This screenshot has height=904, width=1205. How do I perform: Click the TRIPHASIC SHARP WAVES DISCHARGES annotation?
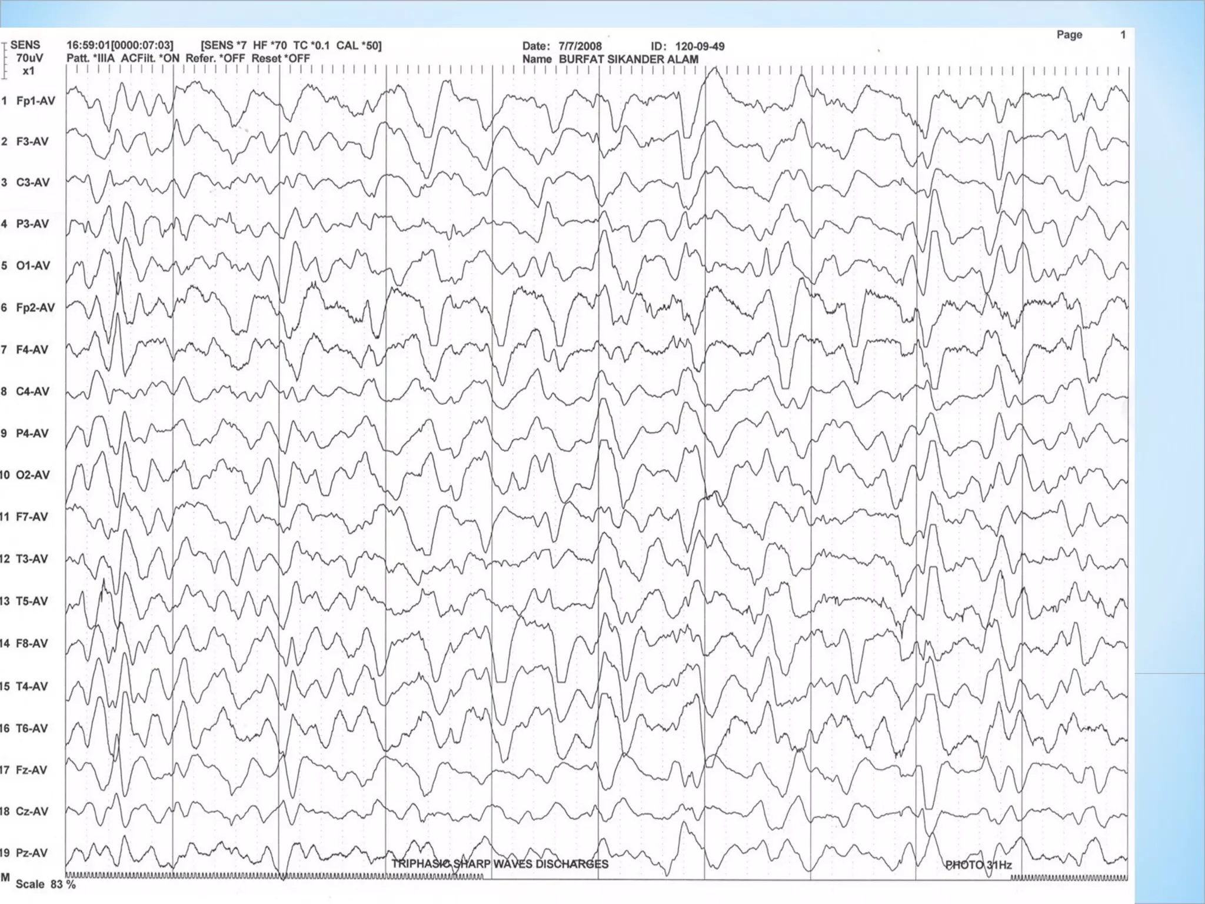point(500,864)
